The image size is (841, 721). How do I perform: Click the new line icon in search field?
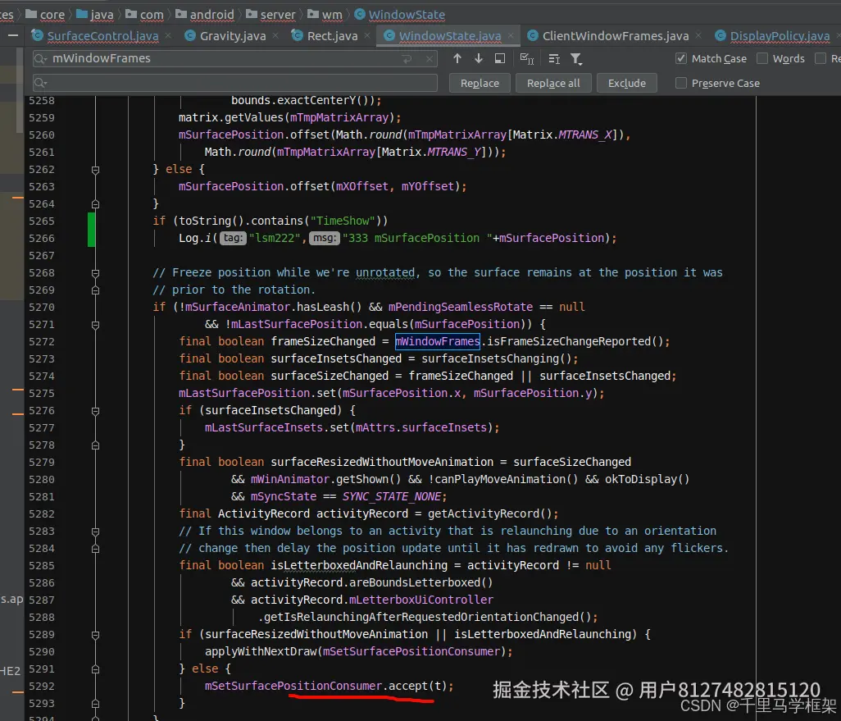click(407, 59)
